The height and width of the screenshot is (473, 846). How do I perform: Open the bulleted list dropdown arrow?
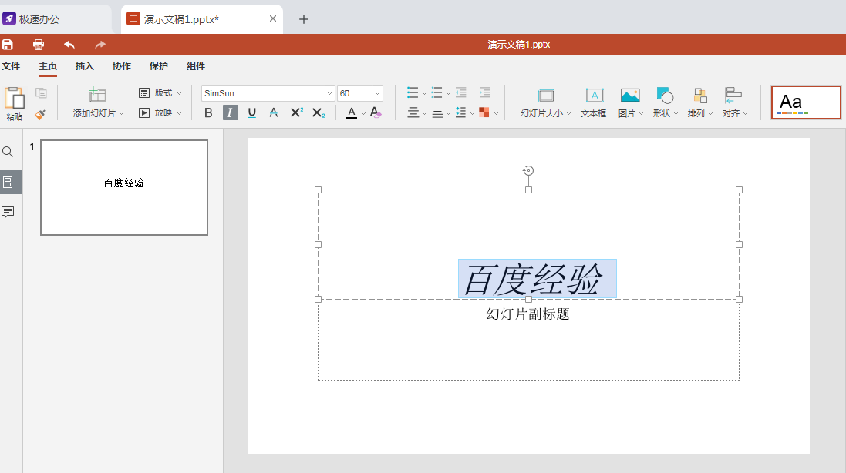pyautogui.click(x=425, y=94)
